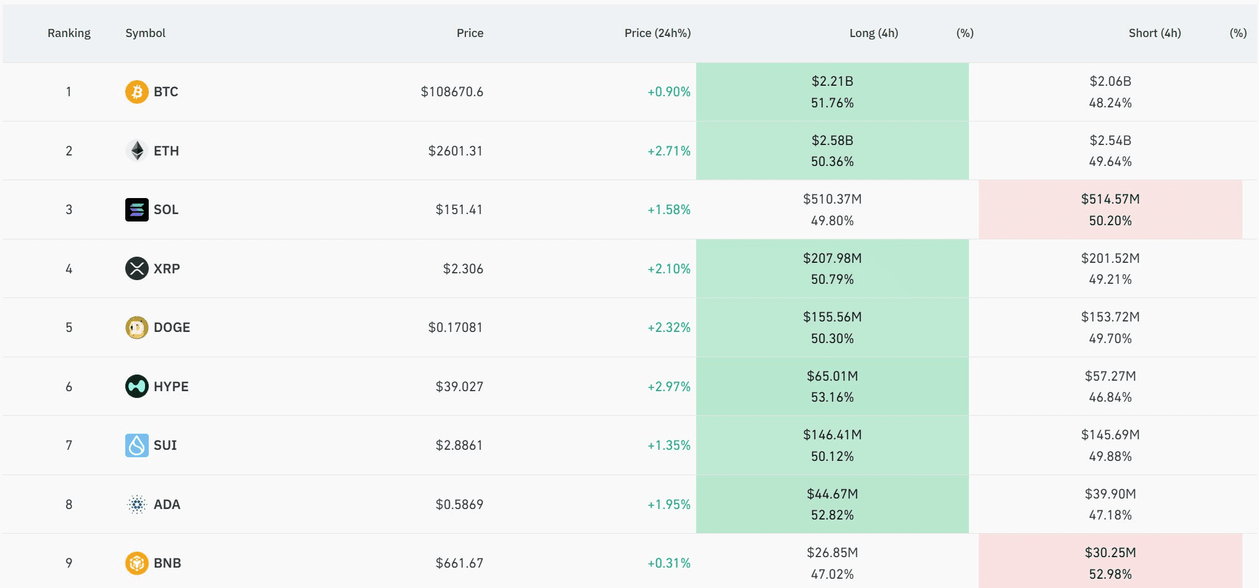Click the ETH Ethereum diamond icon
The image size is (1259, 588).
(136, 151)
